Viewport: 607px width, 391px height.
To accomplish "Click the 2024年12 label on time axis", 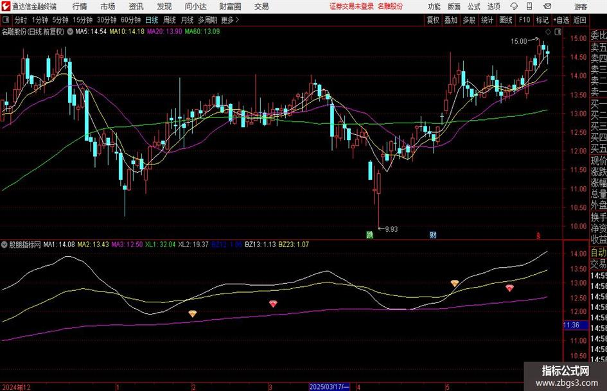I will coord(16,387).
